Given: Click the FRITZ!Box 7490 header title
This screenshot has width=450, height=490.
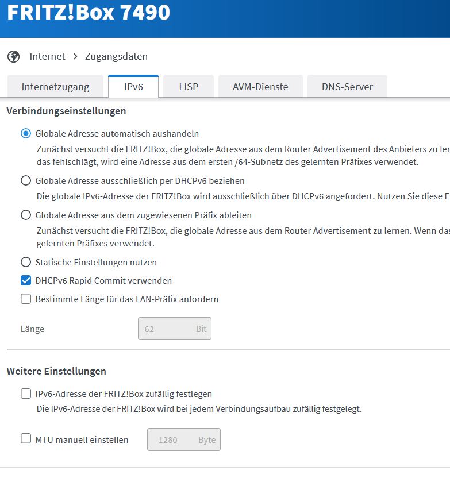Looking at the screenshot, I should click(x=89, y=13).
